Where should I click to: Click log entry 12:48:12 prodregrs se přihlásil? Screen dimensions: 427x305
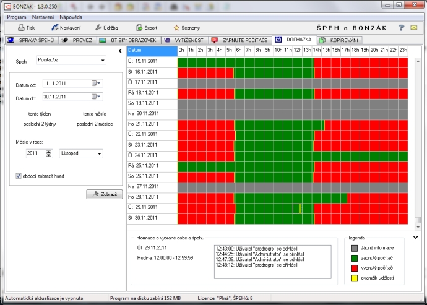click(x=256, y=265)
